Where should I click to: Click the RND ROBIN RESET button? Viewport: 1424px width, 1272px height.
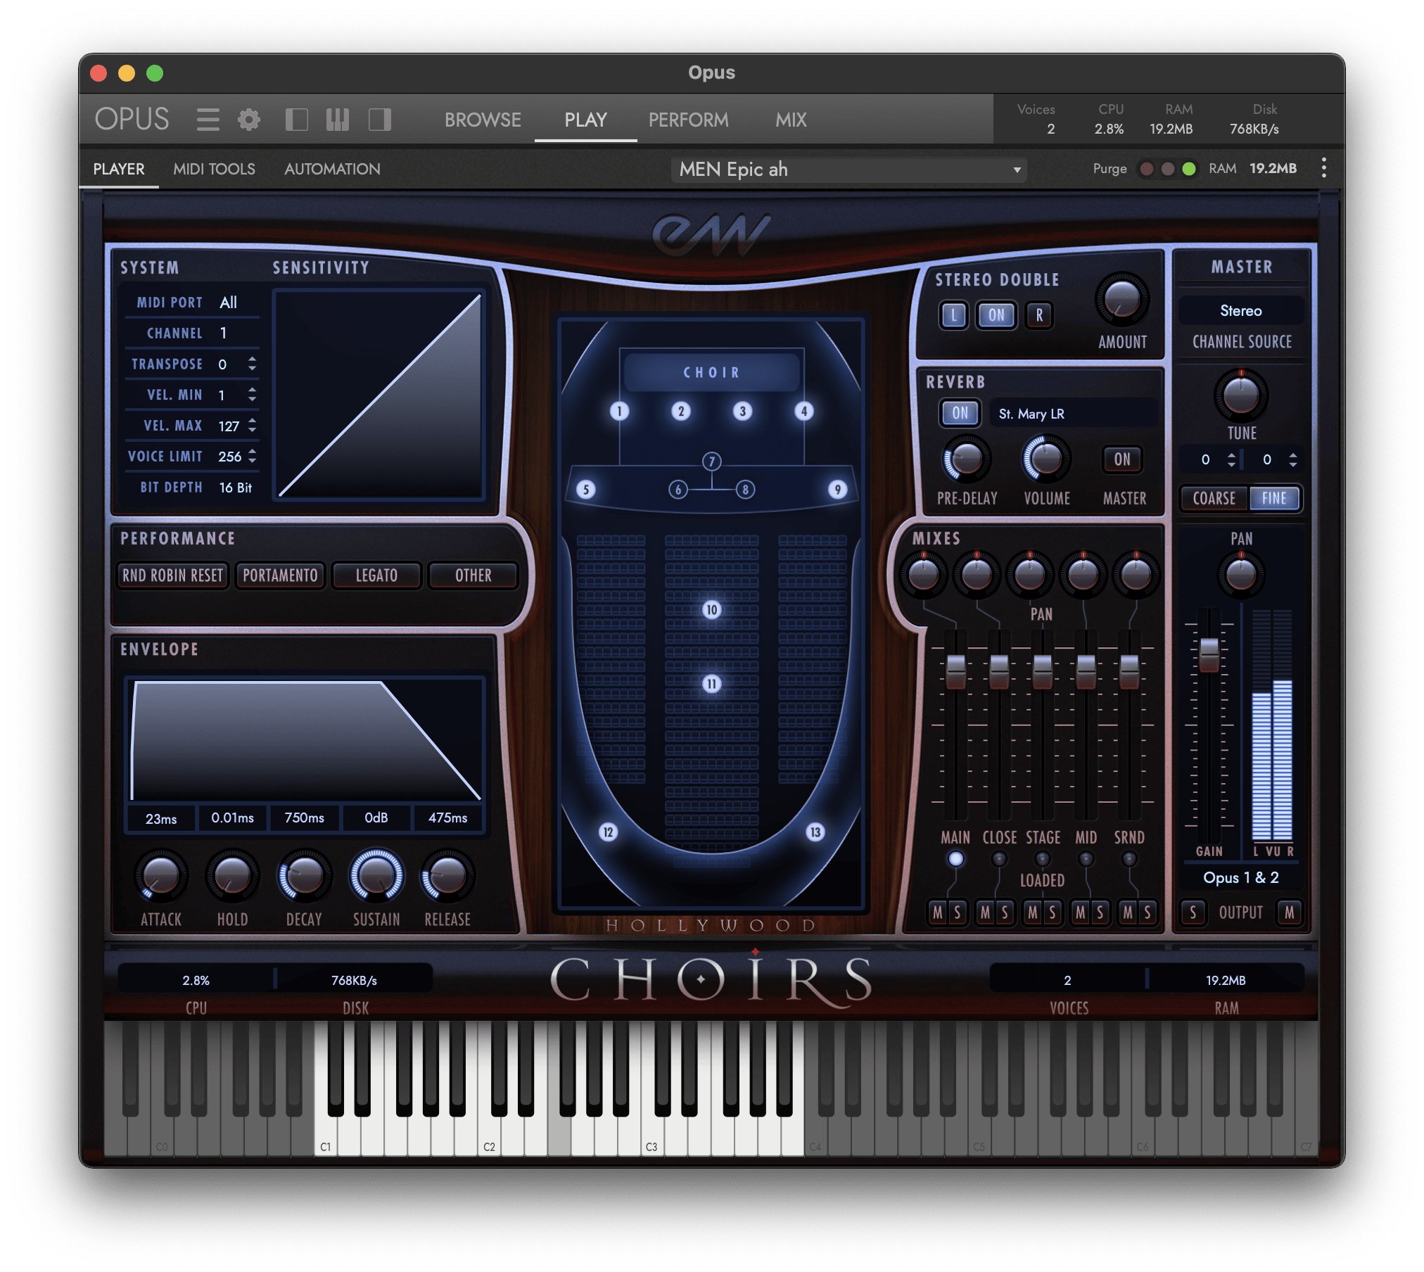[x=172, y=575]
